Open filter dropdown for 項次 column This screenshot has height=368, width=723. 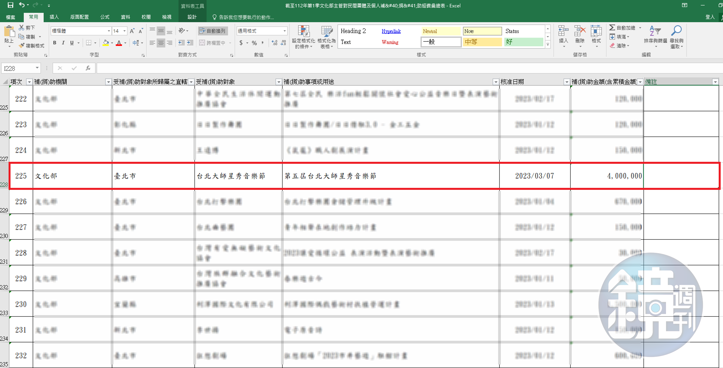pyautogui.click(x=29, y=82)
